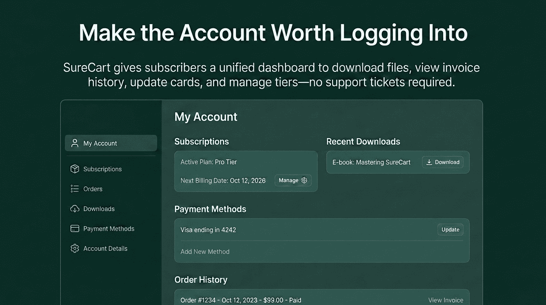Click the Subscriptions box icon in sidebar
The height and width of the screenshot is (305, 546).
pos(75,169)
